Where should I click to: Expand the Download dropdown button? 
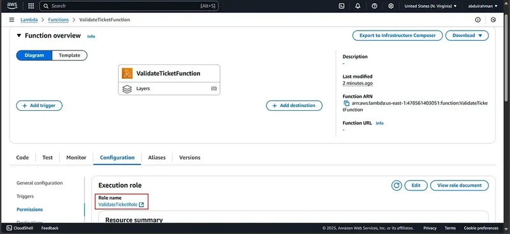[x=467, y=36]
